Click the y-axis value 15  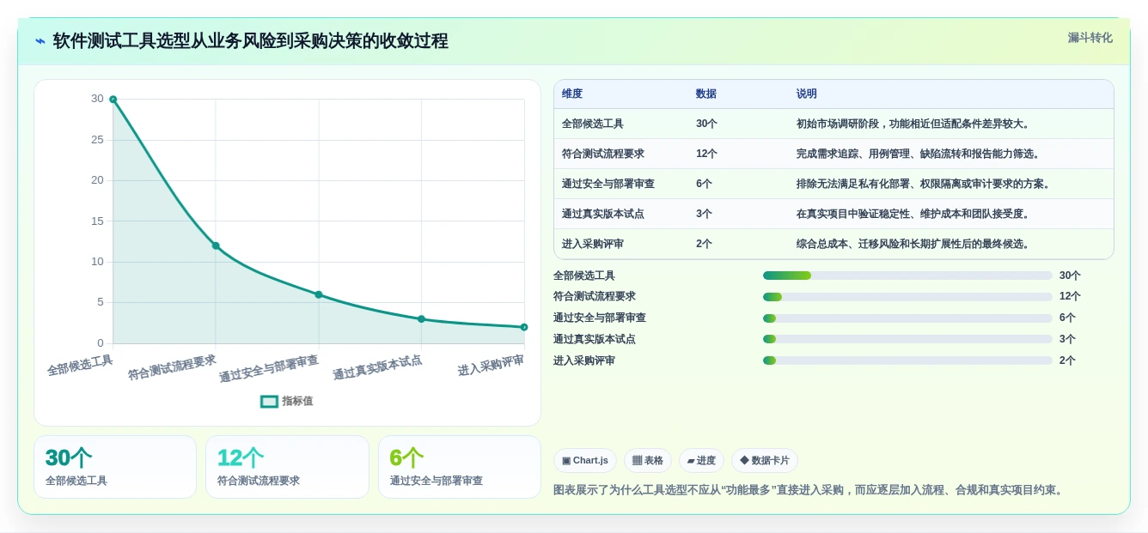(97, 221)
